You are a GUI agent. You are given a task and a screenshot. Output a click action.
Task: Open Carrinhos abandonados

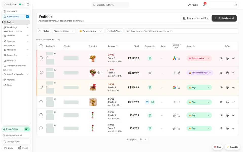pyautogui.click(x=16, y=66)
